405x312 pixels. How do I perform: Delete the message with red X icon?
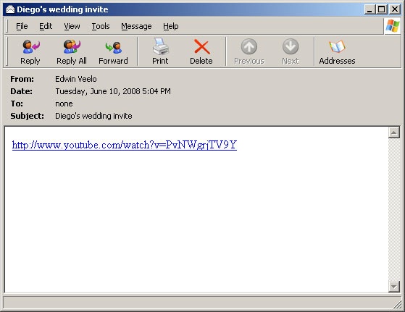point(201,47)
